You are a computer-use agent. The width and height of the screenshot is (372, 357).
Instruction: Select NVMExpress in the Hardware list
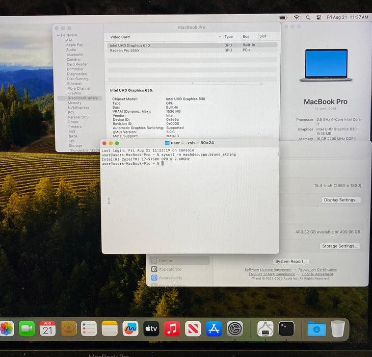click(78, 108)
